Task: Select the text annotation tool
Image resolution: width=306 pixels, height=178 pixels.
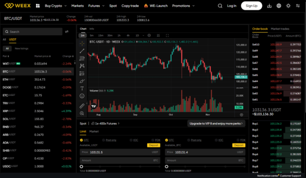Action: pos(82,88)
